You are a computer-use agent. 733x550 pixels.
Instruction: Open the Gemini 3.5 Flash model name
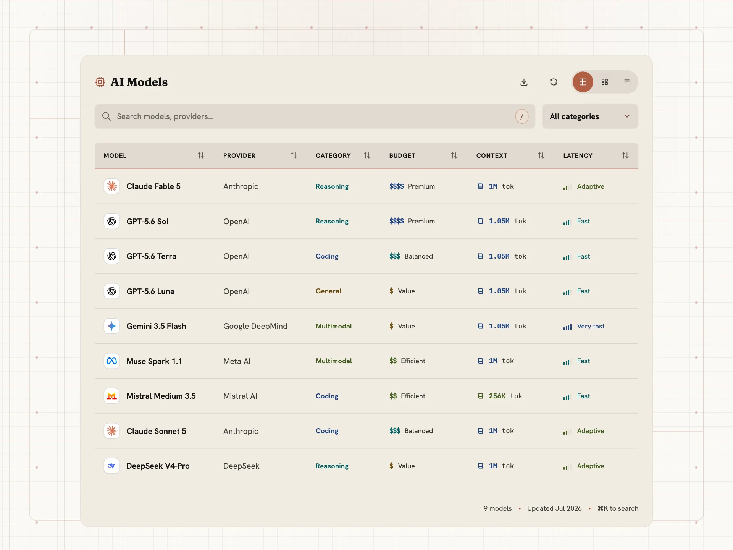[x=156, y=326]
